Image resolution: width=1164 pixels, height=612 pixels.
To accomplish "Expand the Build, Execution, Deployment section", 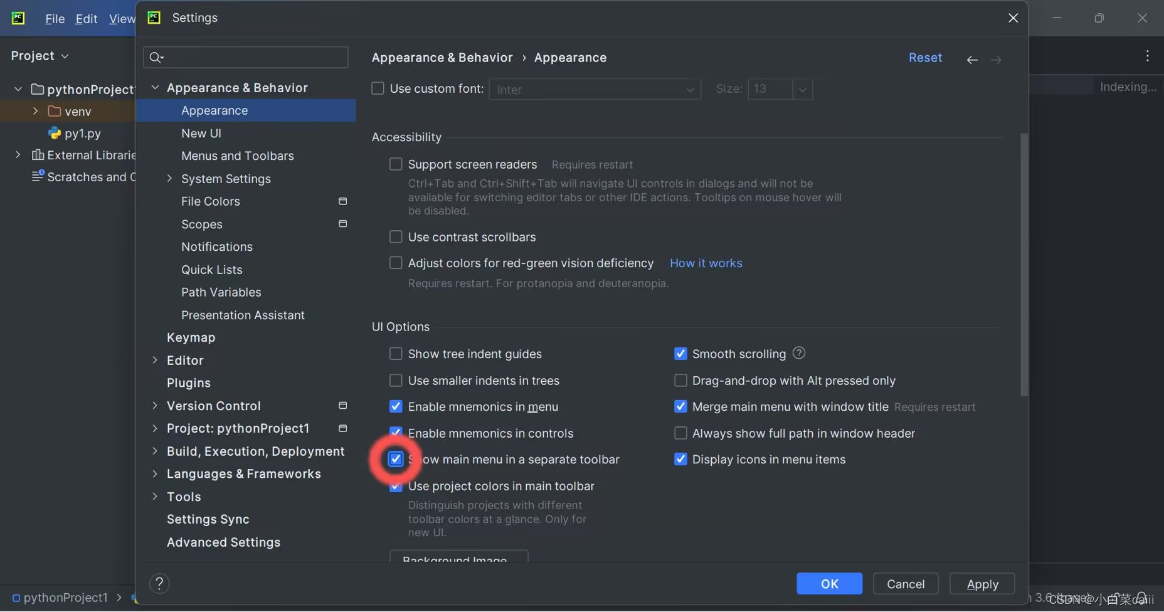I will [155, 451].
